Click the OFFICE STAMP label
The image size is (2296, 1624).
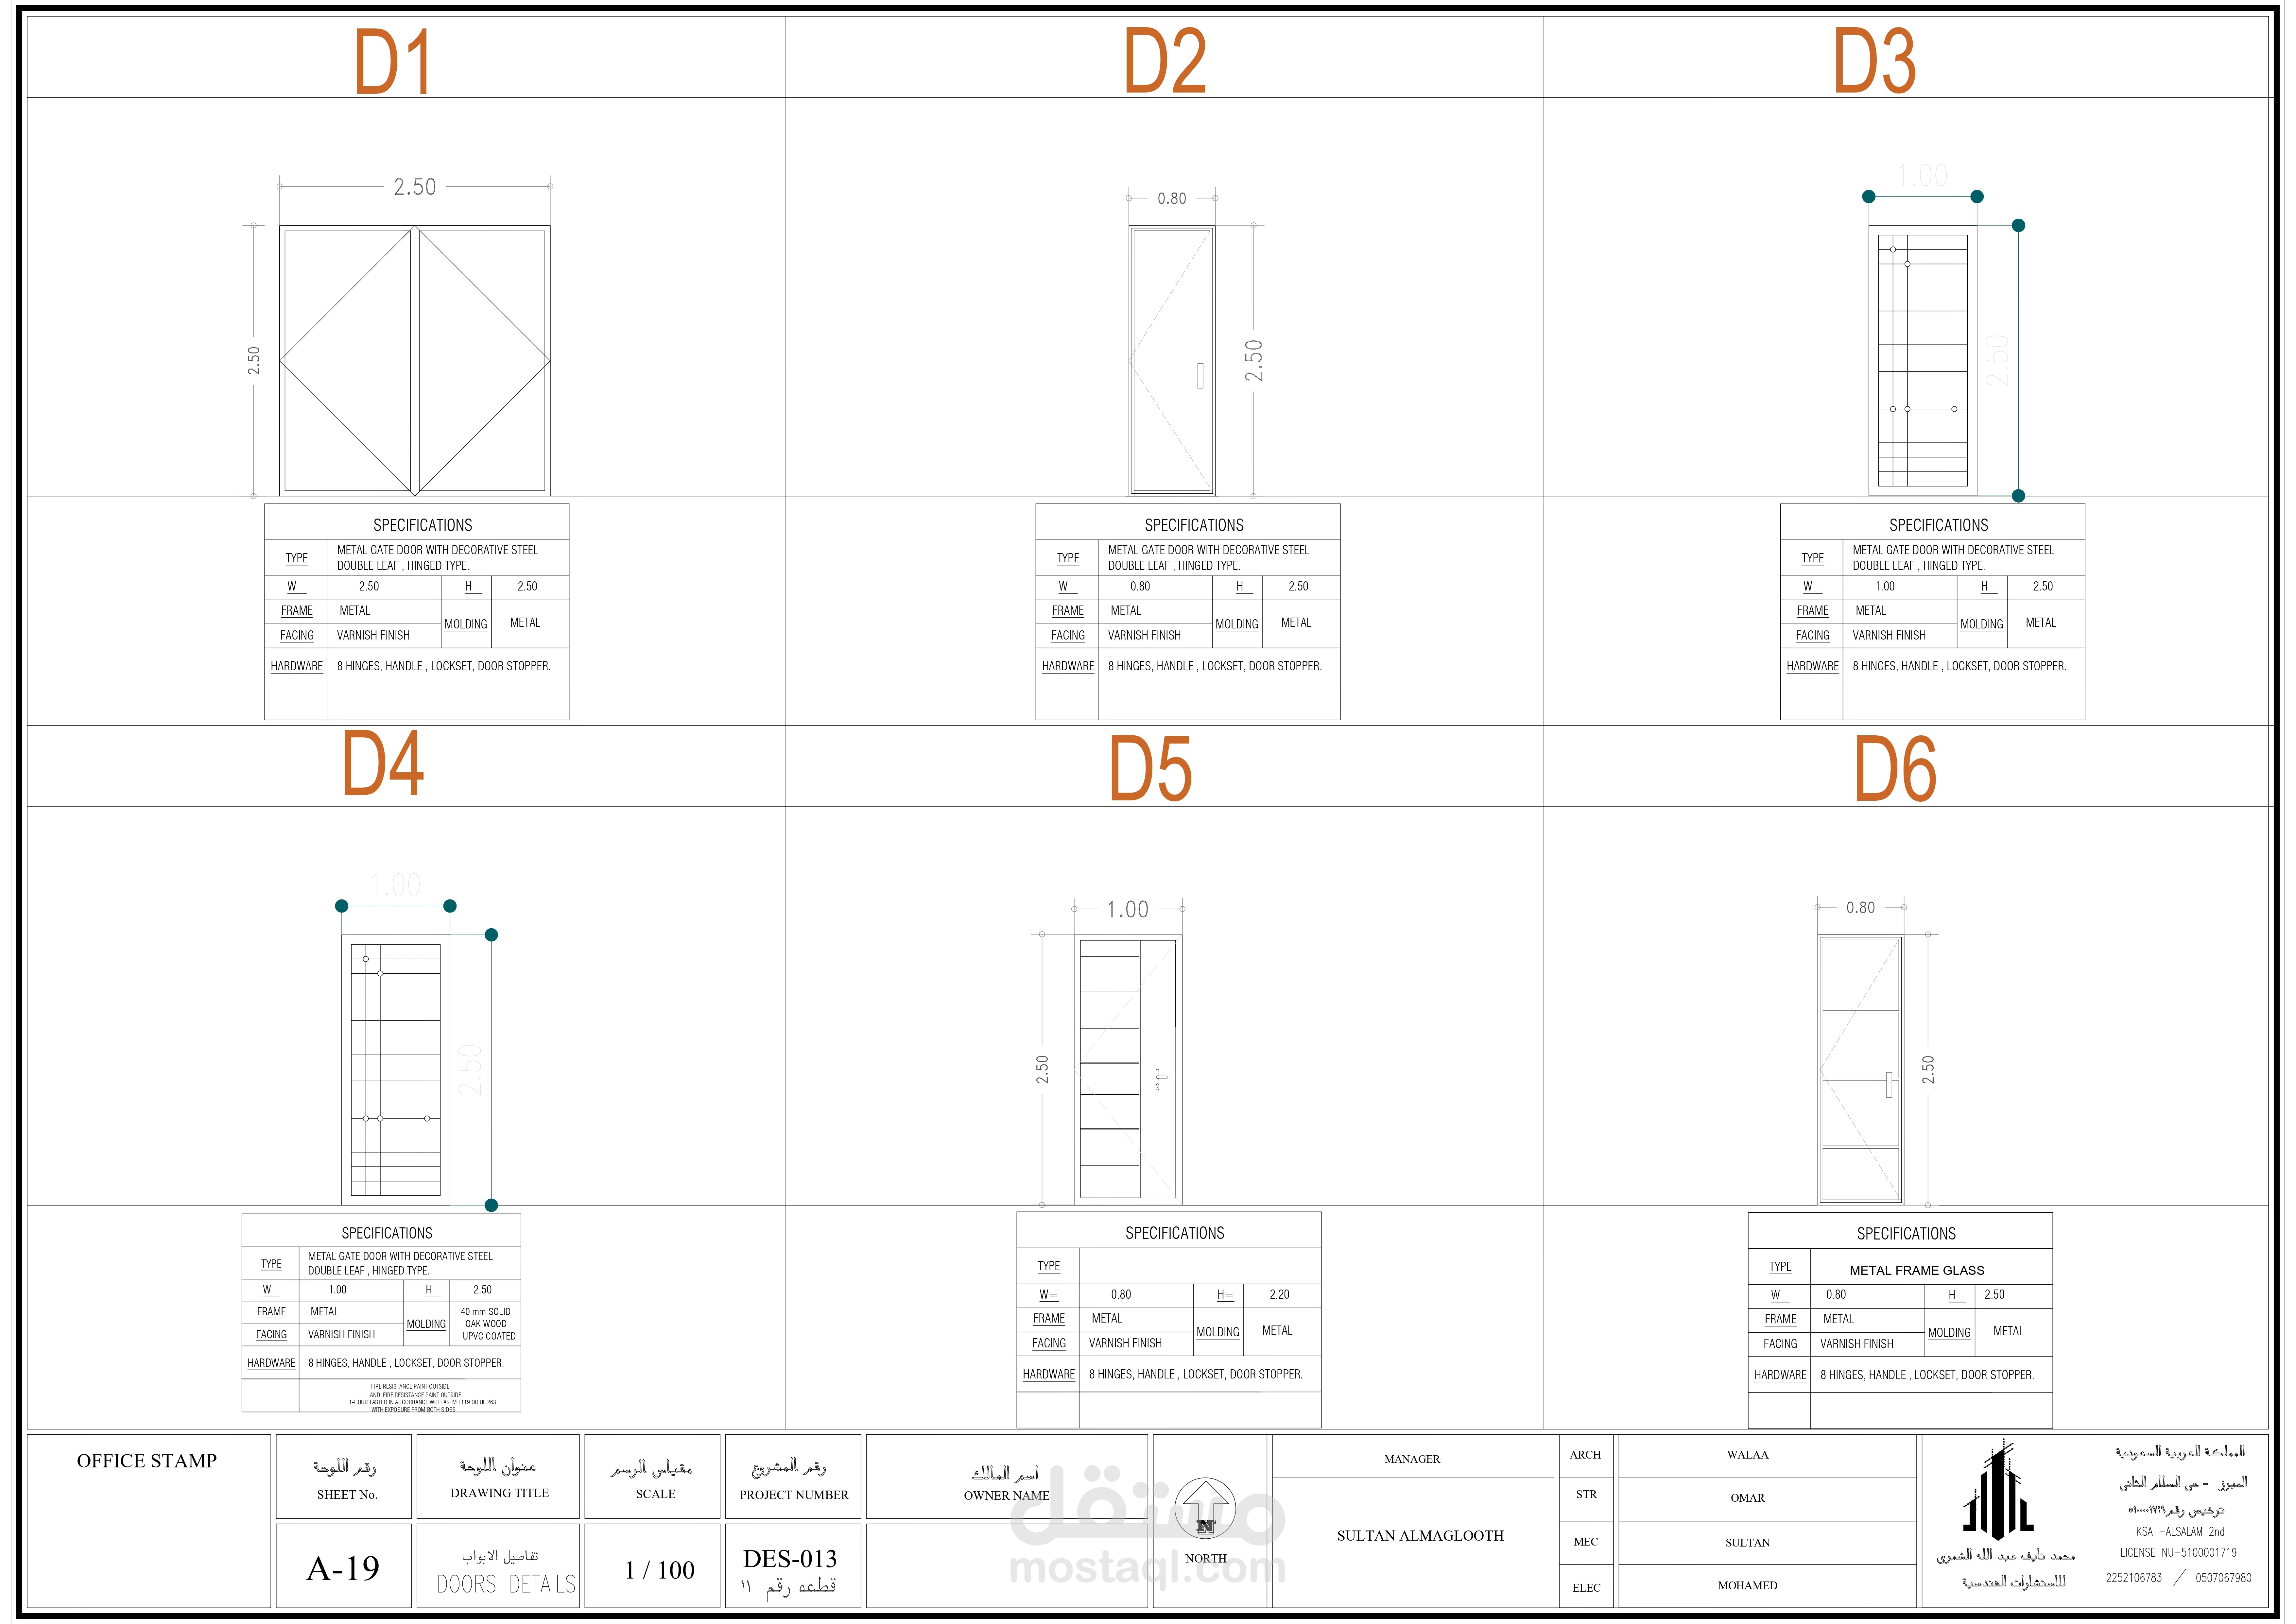click(x=147, y=1461)
